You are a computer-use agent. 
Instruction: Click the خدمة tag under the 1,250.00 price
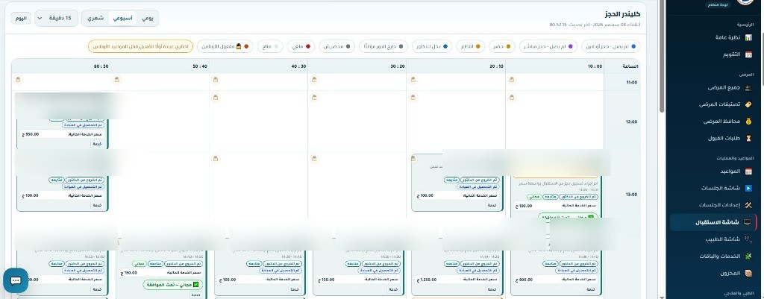492,289
